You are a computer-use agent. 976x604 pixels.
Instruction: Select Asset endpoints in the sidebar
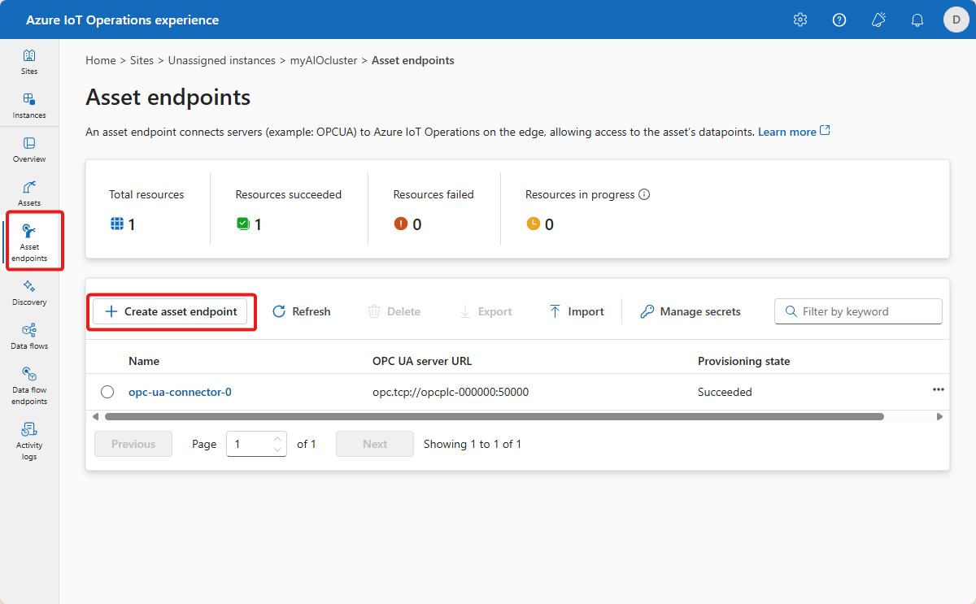(x=29, y=242)
